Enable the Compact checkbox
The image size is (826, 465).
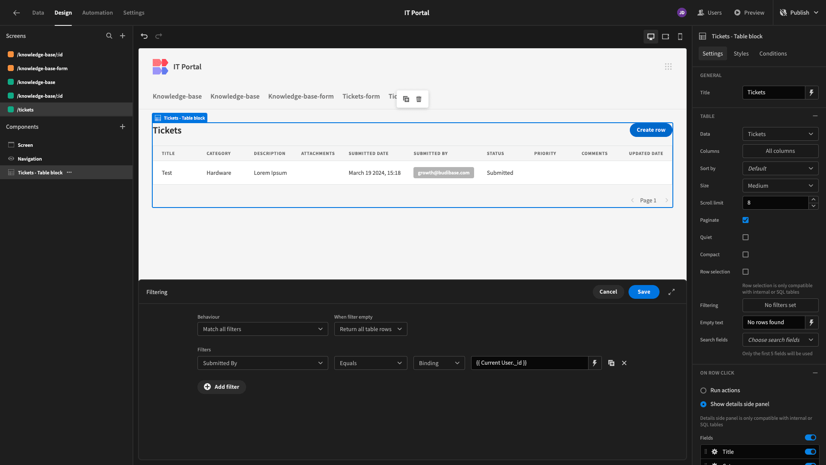(x=746, y=254)
